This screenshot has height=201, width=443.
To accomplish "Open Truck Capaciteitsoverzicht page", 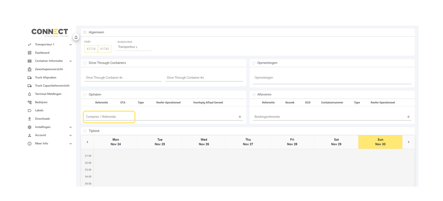I will click(52, 86).
